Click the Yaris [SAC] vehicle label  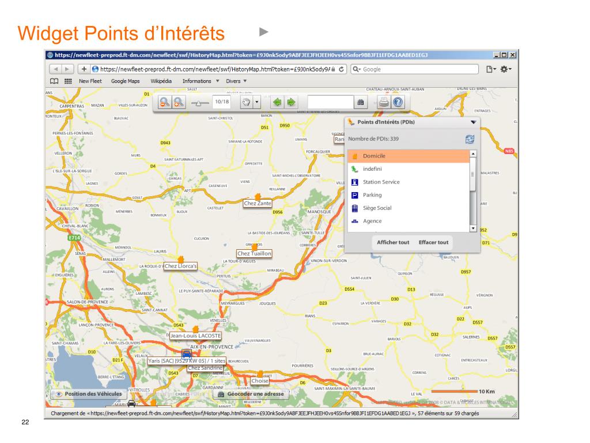coord(187,361)
